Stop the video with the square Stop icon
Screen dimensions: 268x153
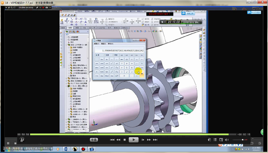124,140
